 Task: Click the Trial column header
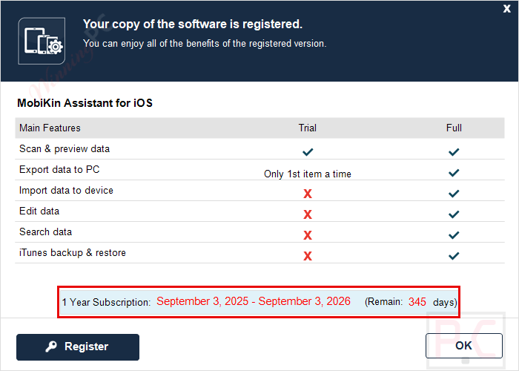point(308,128)
